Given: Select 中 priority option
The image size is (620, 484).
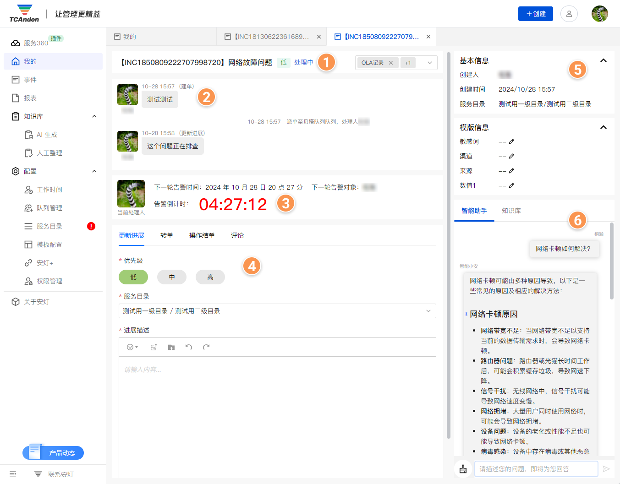Looking at the screenshot, I should tap(172, 277).
